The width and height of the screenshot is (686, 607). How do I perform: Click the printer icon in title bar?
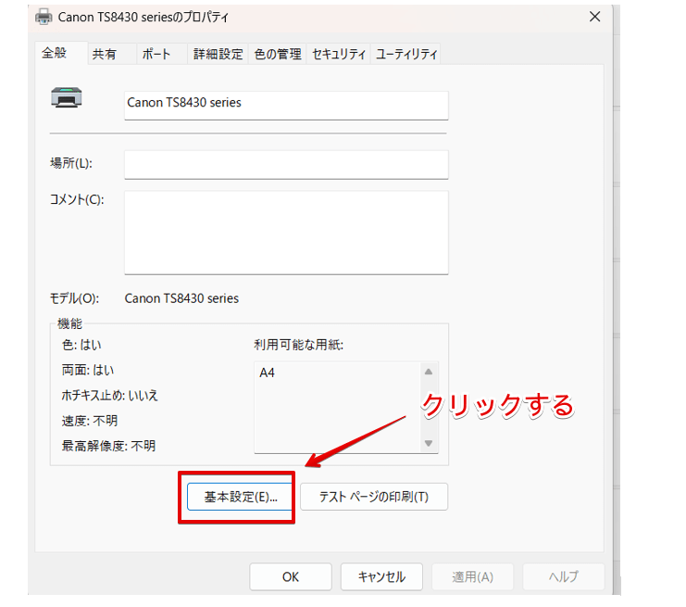(x=44, y=17)
